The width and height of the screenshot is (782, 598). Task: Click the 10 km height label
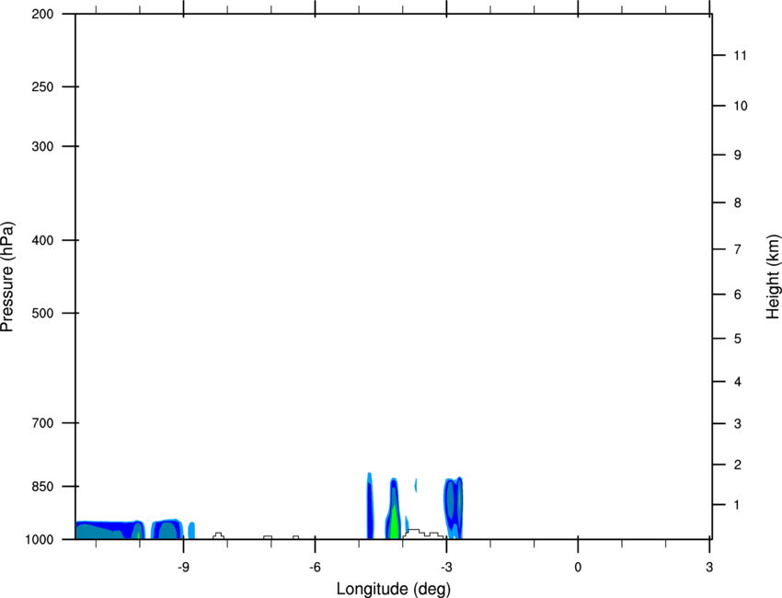(x=740, y=106)
